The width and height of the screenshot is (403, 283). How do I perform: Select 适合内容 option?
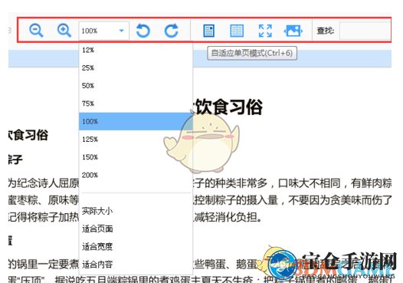pos(136,265)
